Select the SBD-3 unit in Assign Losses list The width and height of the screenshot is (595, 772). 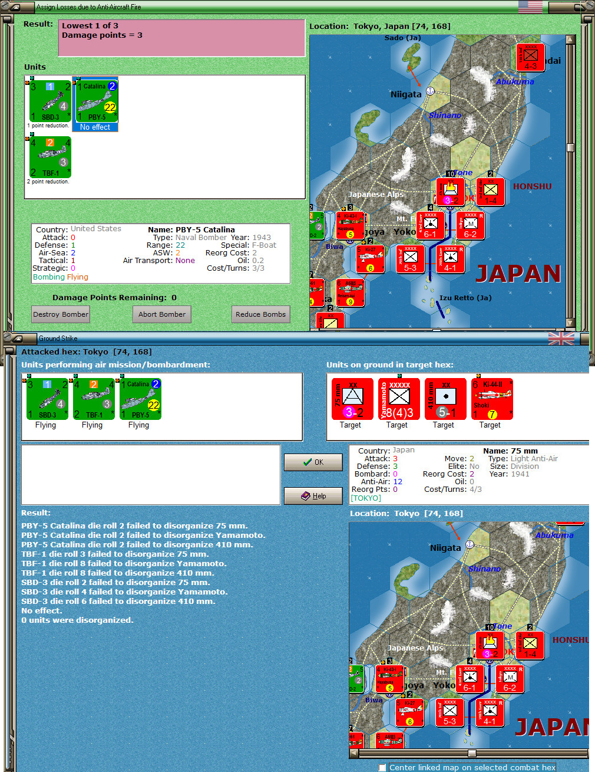coord(50,101)
